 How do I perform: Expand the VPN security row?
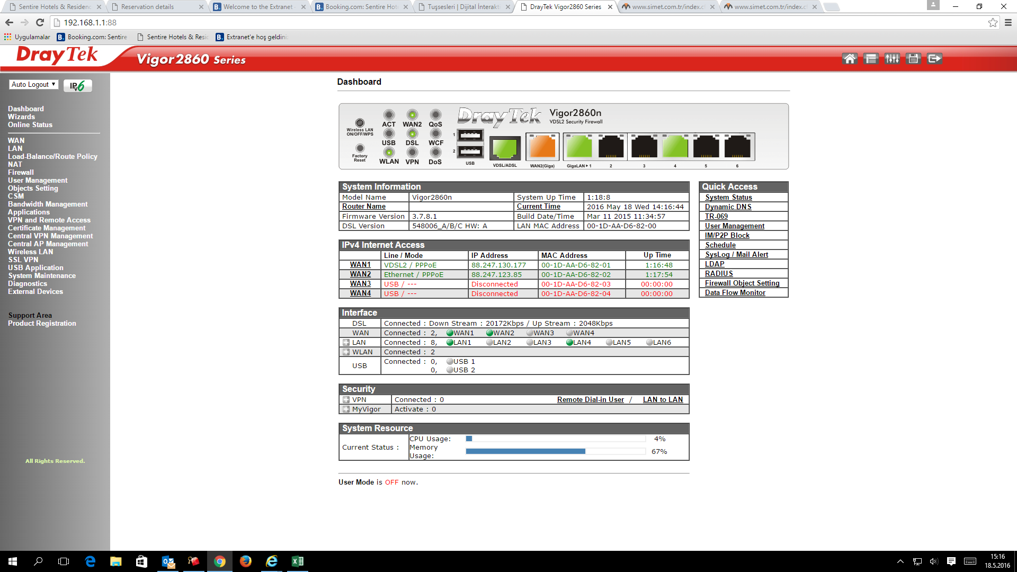click(346, 400)
